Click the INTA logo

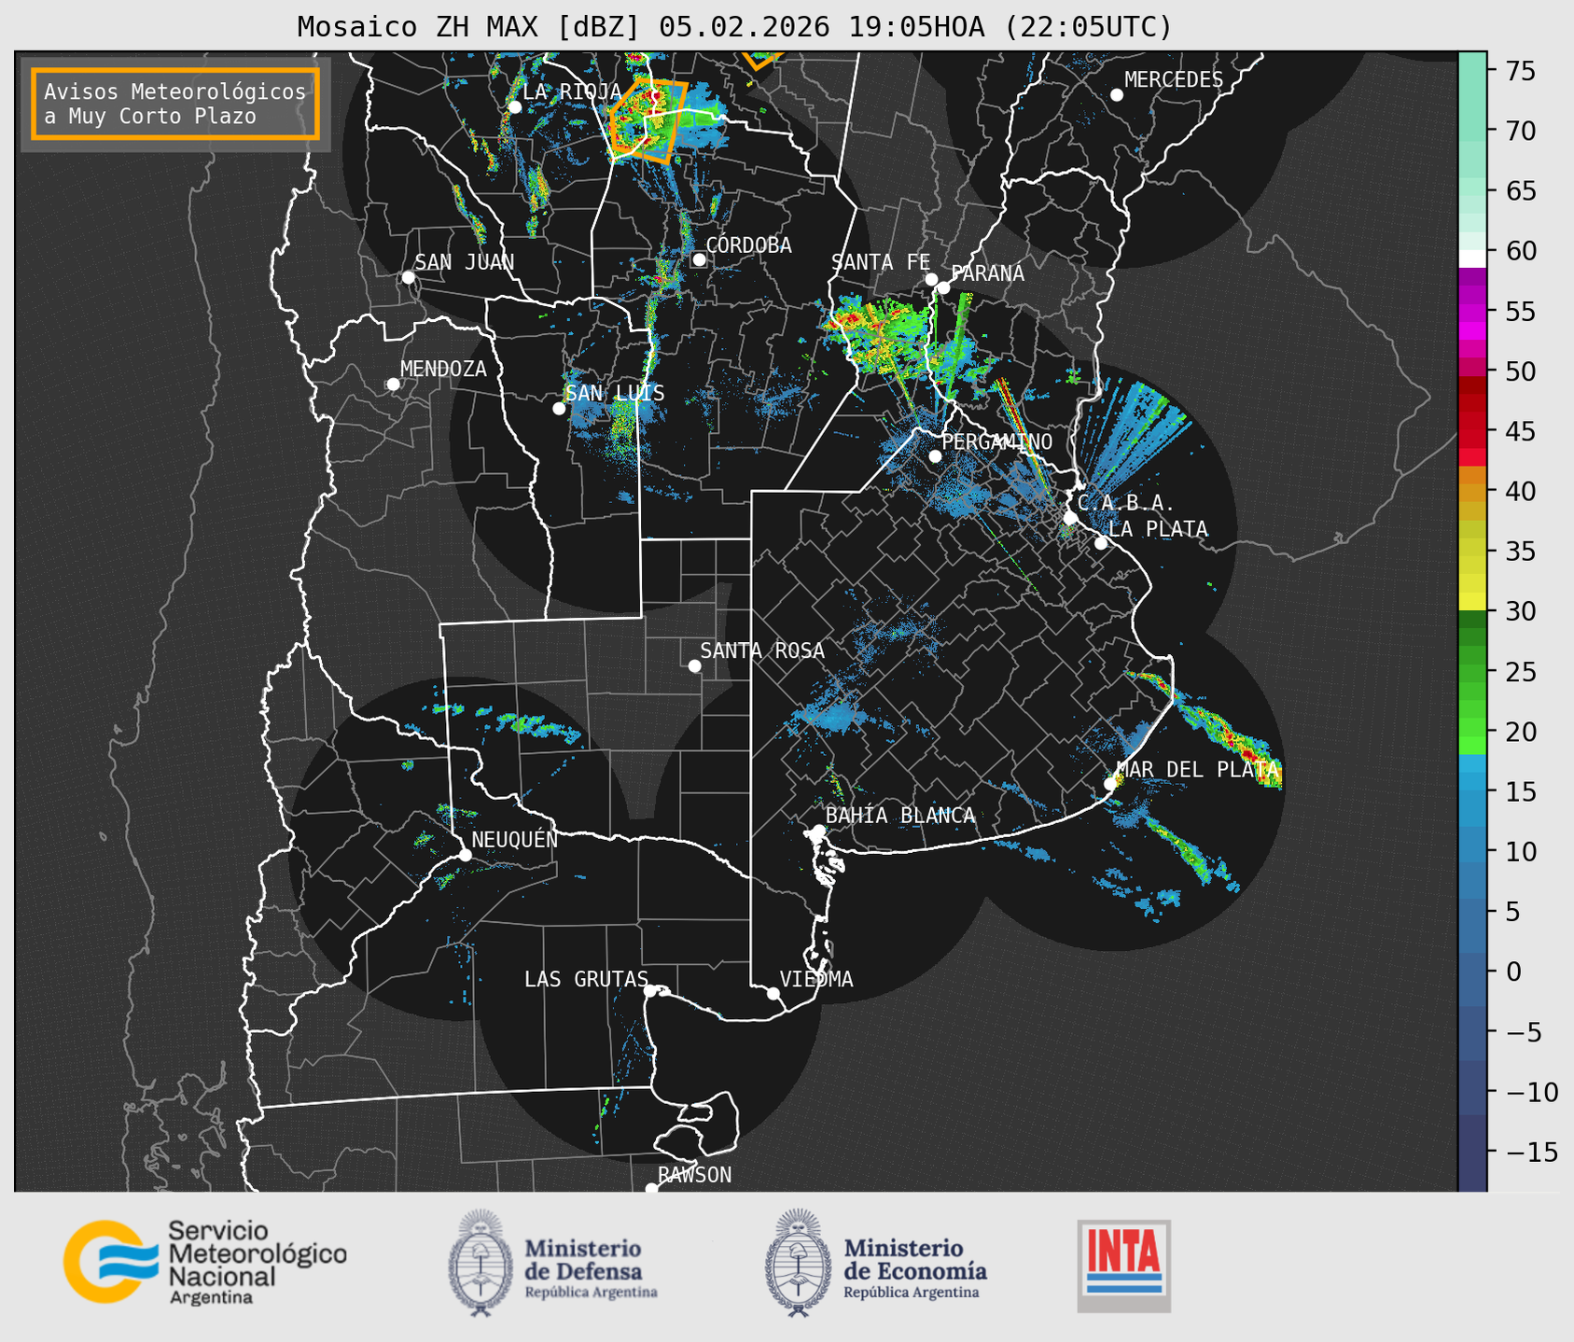click(x=1123, y=1265)
